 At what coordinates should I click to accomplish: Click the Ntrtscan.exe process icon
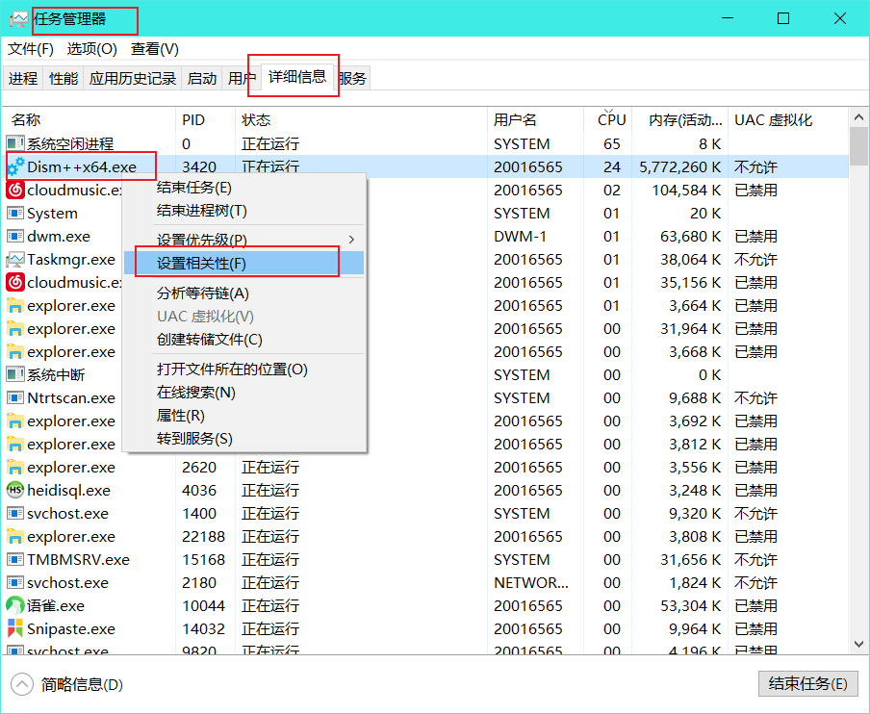(15, 398)
